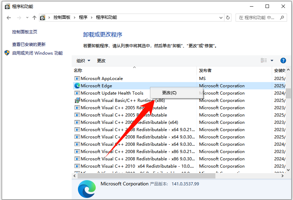Click the search box for 程序和功能
Viewport: 293px width, 200px height.
click(x=261, y=17)
